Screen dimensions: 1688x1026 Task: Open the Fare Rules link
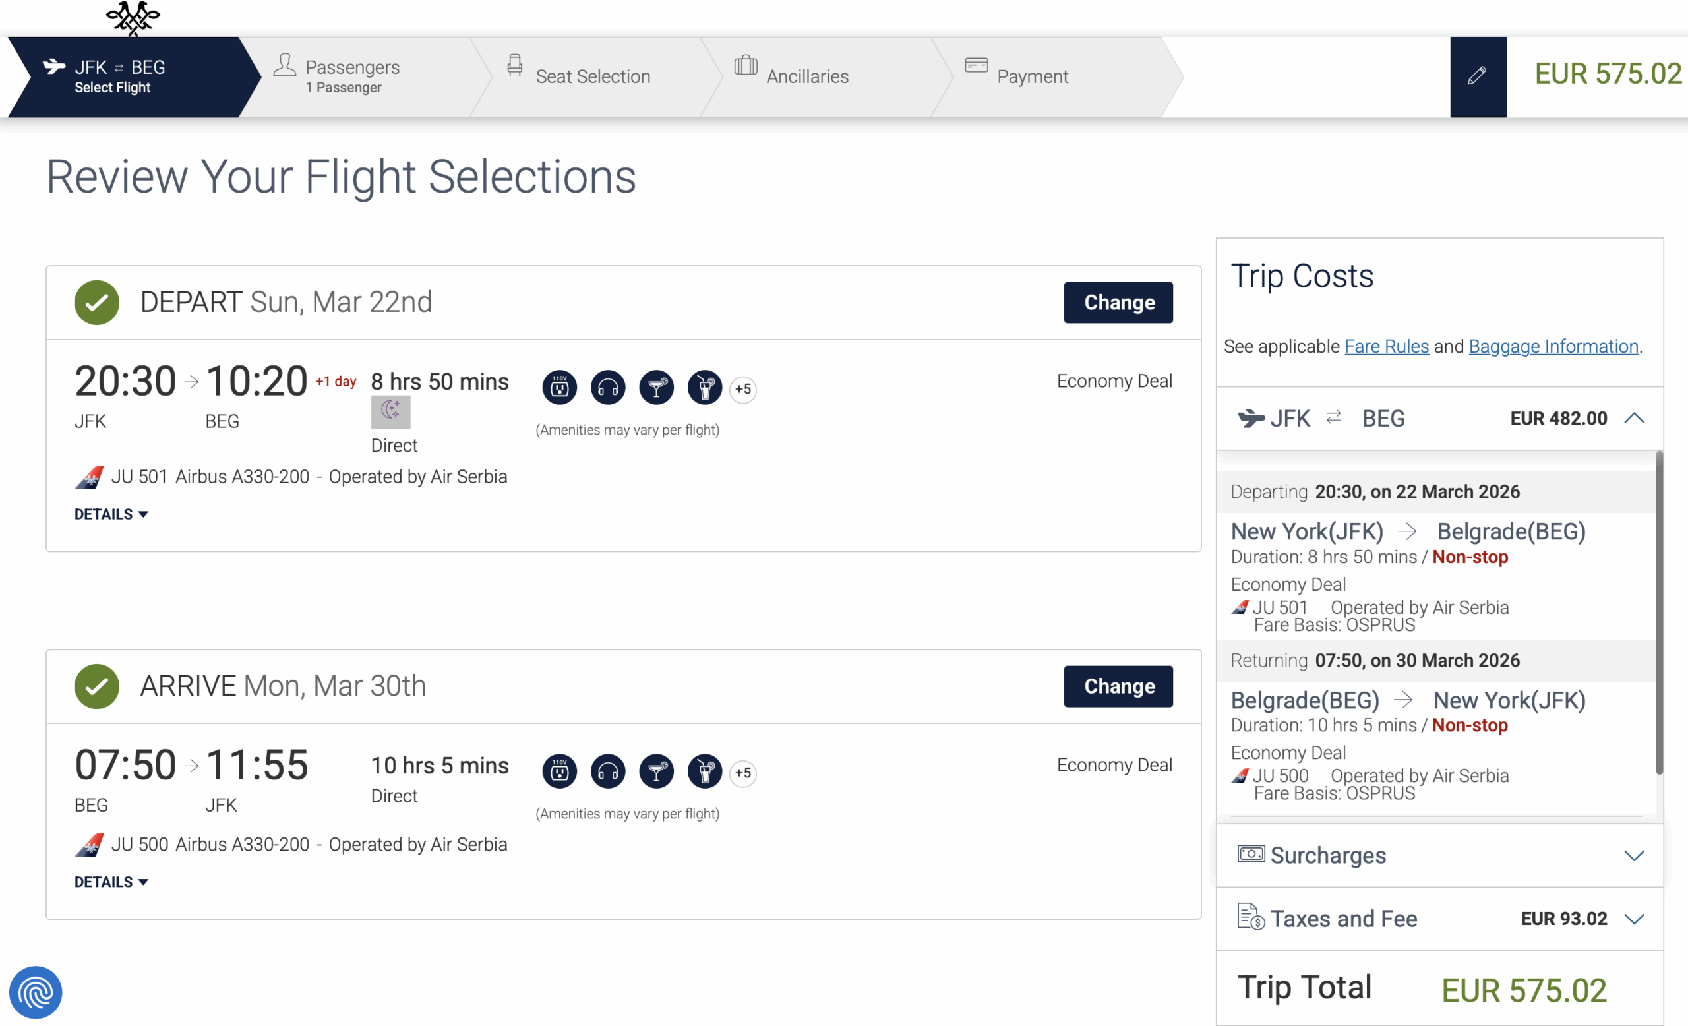[x=1386, y=347]
